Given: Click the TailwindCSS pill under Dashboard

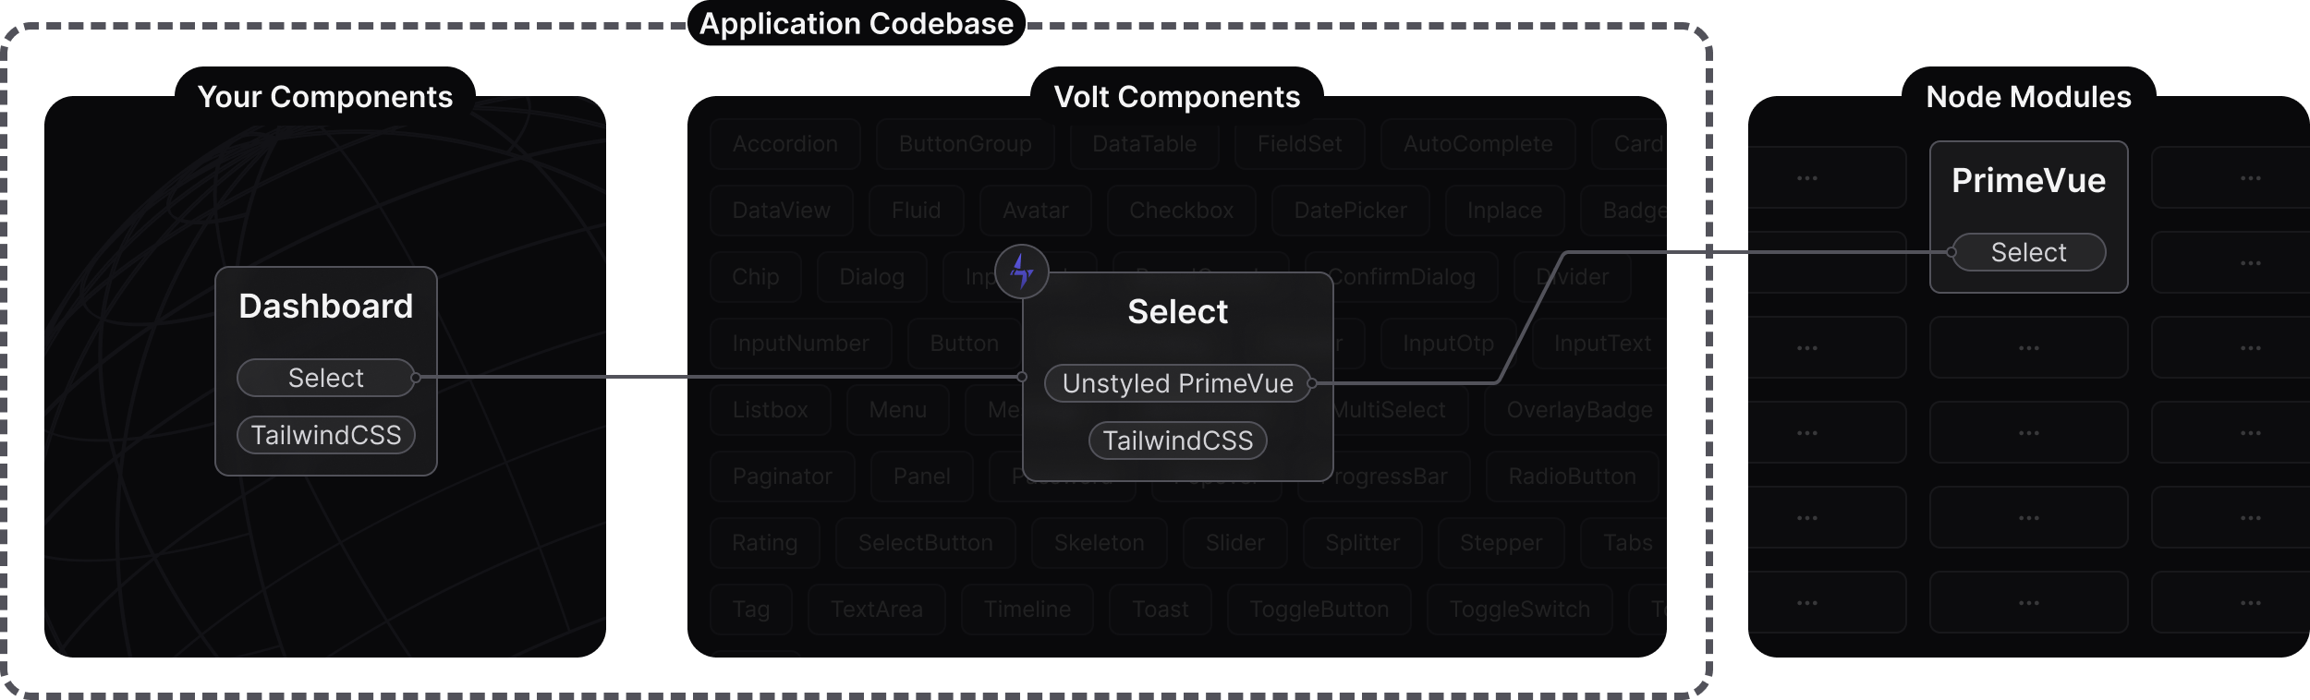Looking at the screenshot, I should tap(325, 435).
